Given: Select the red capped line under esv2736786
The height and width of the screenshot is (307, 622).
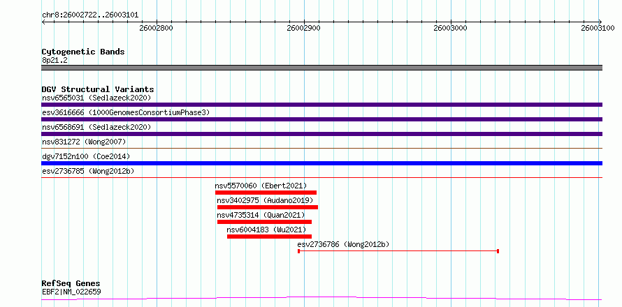Looking at the screenshot, I should 398,251.
